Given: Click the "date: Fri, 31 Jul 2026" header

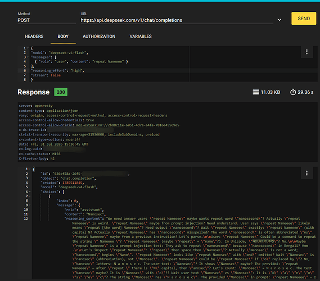Looking at the screenshot, I should pyautogui.click(x=53, y=144).
